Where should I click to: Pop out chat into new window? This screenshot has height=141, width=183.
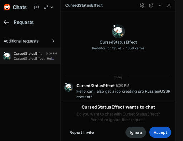[151, 5]
